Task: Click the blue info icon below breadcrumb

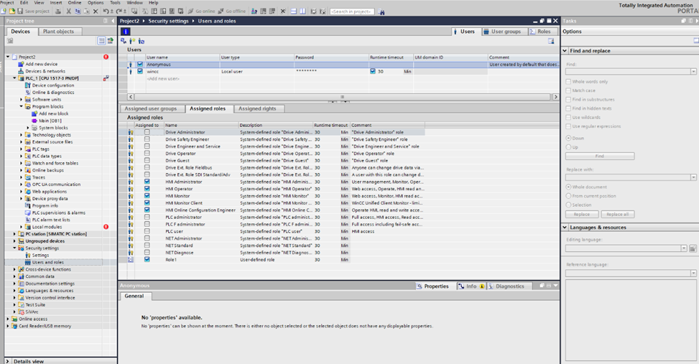Action: [x=126, y=31]
